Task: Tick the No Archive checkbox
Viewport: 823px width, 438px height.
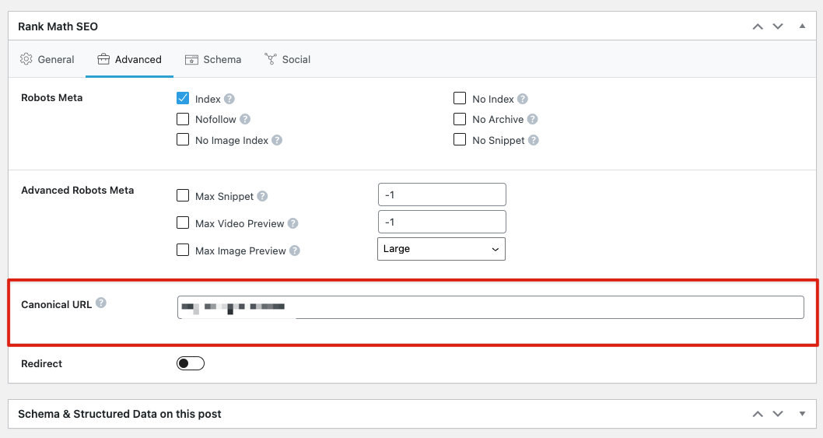Action: pyautogui.click(x=460, y=119)
